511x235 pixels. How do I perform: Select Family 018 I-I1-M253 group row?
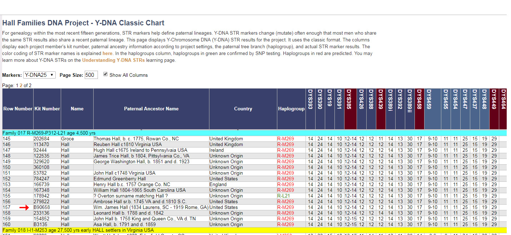[254, 230]
